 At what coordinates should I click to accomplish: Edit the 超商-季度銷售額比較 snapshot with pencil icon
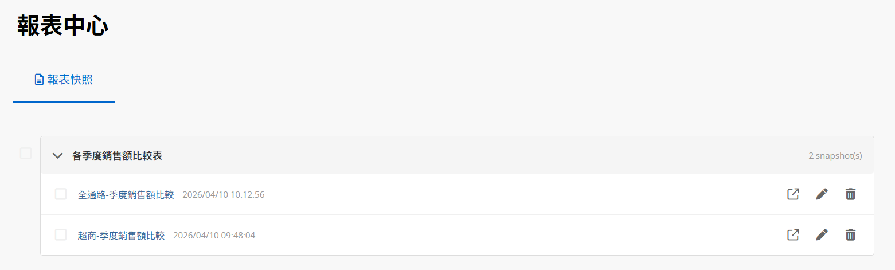tap(822, 235)
